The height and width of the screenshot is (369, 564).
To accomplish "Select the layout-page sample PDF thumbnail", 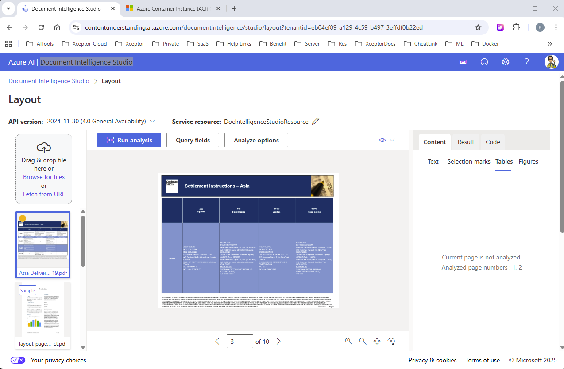I will pos(43,315).
